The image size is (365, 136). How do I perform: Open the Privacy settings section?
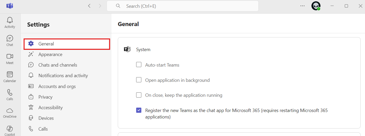pyautogui.click(x=45, y=97)
